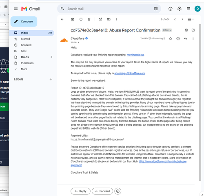Image resolution: width=204 pixels, height=196 pixels.
Task: Click the email subject Abuse Report Confirmation
Action: click(115, 30)
